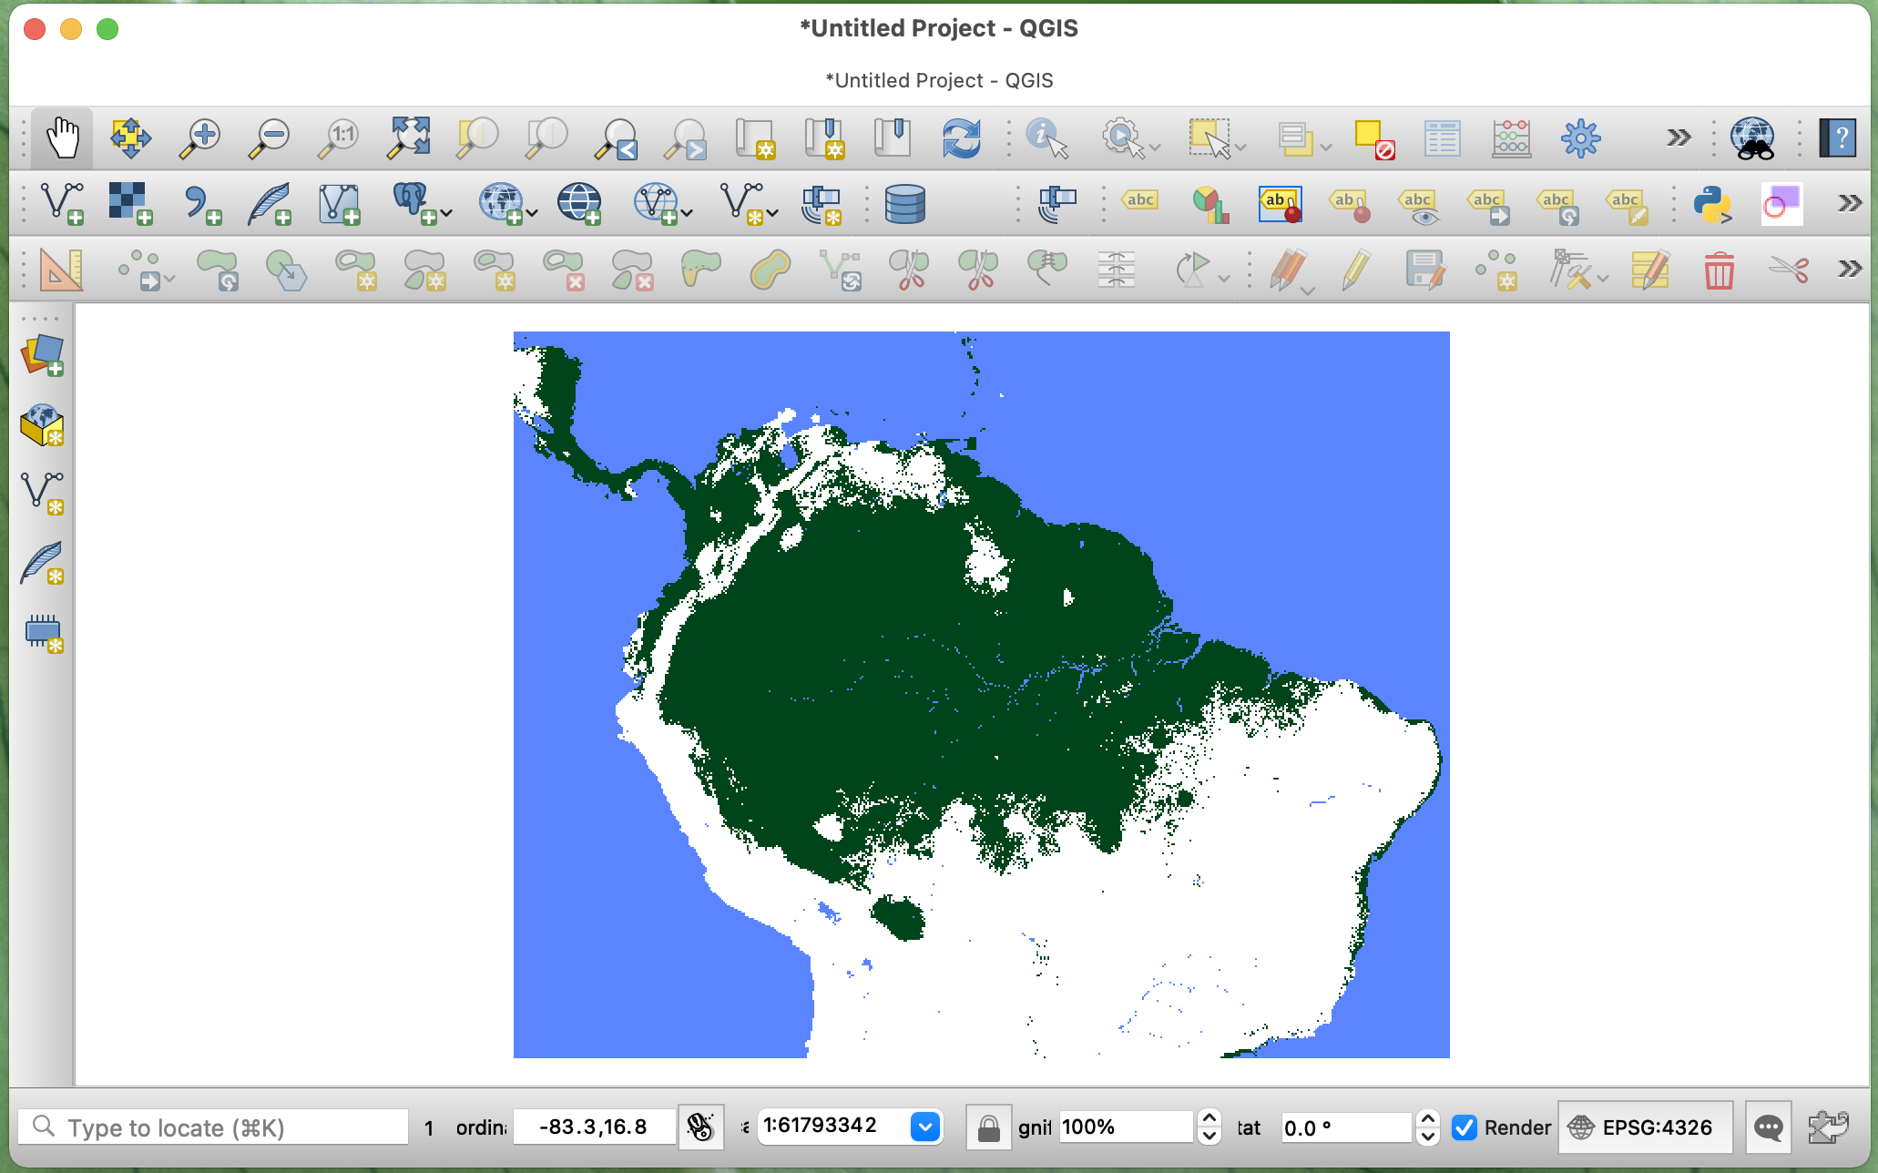Click Zoom Next icon
Screen dimensions: 1878x1173
point(686,138)
